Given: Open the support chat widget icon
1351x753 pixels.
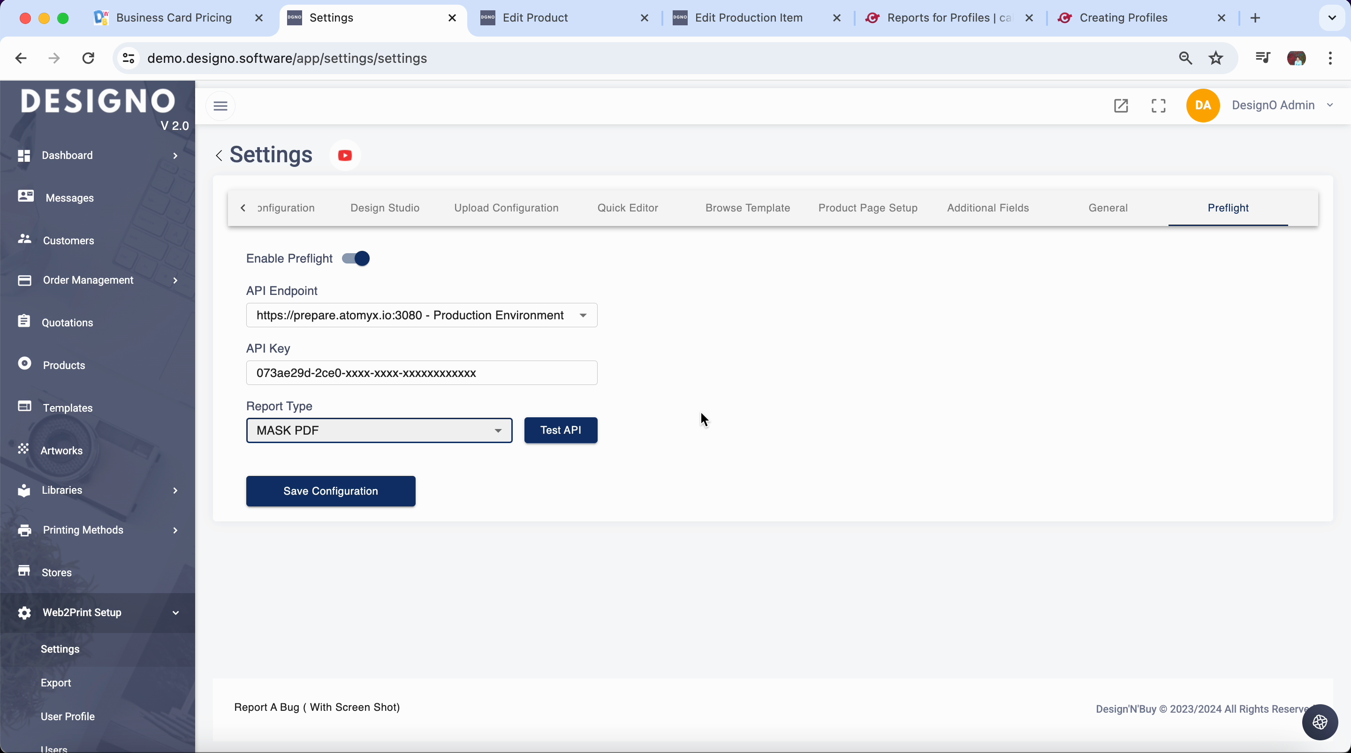Looking at the screenshot, I should pyautogui.click(x=1320, y=722).
